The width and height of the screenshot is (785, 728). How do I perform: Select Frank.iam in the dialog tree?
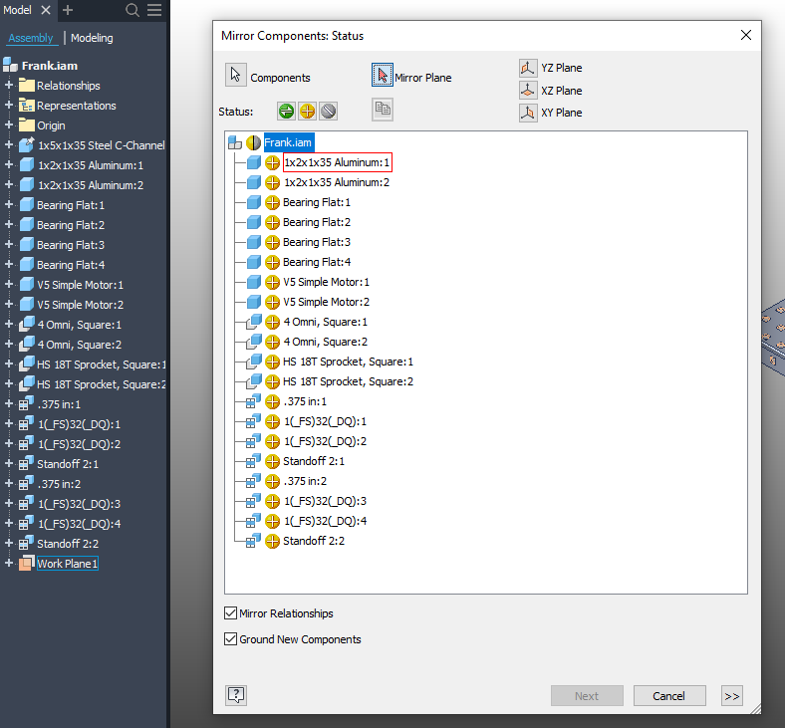click(288, 142)
